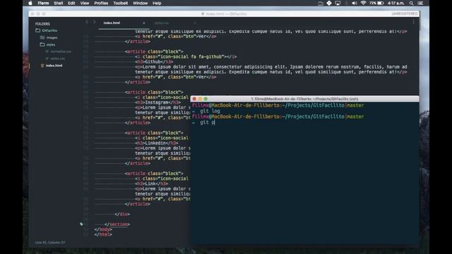The image size is (452, 254).
Task: Click the Instagram h3 heading line in code
Action: tap(158, 102)
